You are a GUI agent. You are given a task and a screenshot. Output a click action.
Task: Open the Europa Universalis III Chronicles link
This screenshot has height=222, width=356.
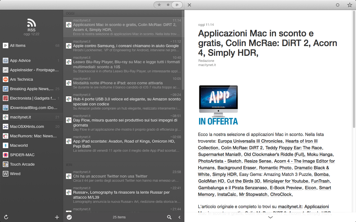click(250, 141)
